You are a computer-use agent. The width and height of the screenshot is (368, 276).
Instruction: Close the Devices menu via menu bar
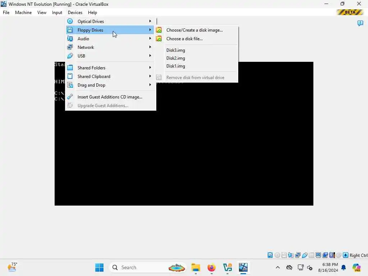[75, 13]
